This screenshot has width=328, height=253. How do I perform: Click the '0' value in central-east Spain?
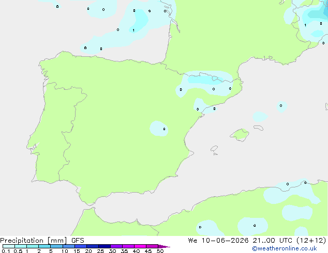coord(164,129)
